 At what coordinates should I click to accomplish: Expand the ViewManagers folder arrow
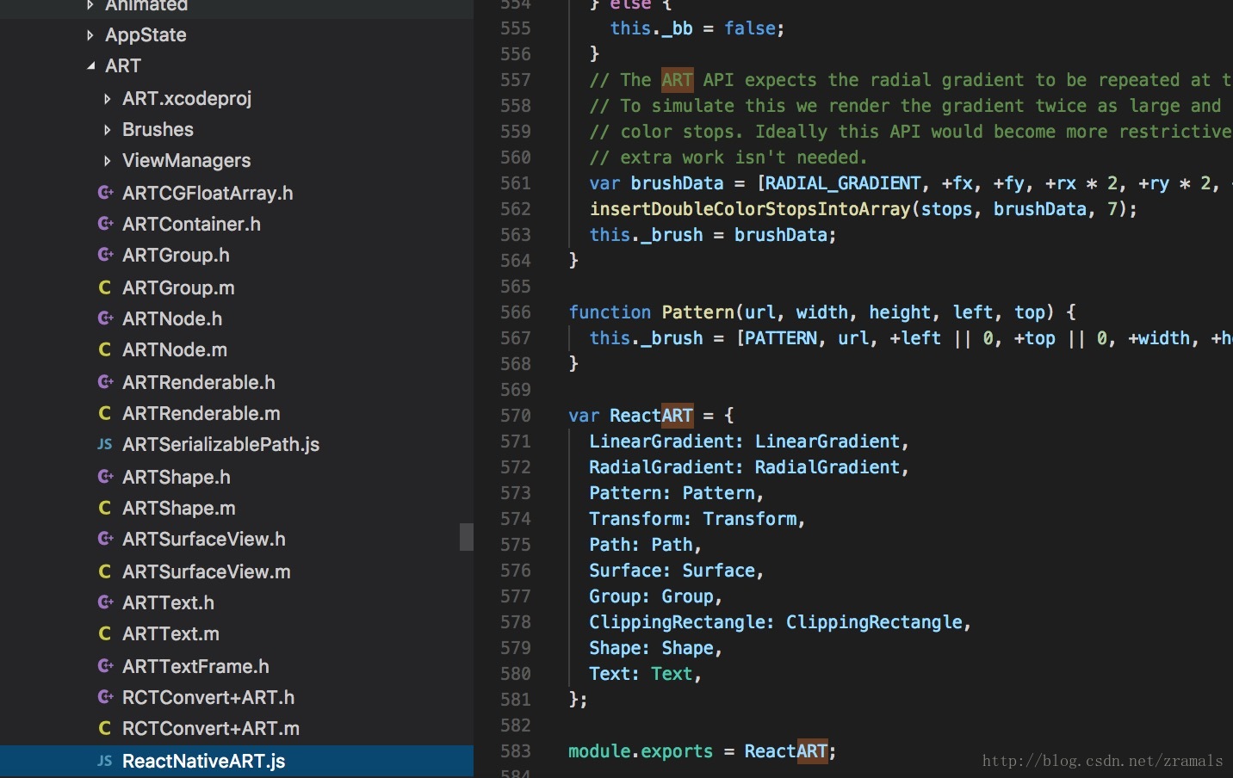[107, 161]
